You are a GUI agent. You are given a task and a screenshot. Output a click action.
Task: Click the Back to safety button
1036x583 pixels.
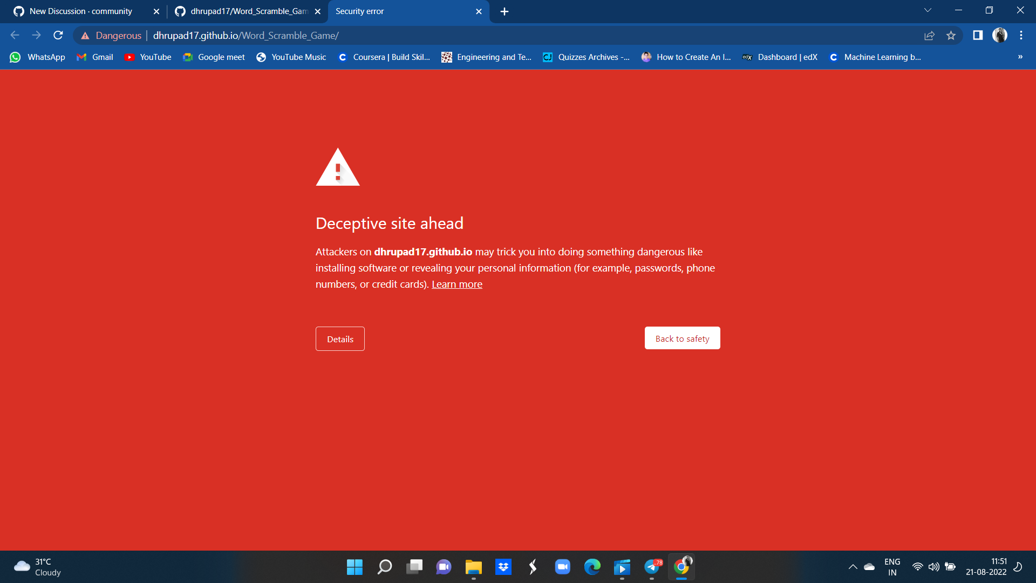pyautogui.click(x=682, y=338)
